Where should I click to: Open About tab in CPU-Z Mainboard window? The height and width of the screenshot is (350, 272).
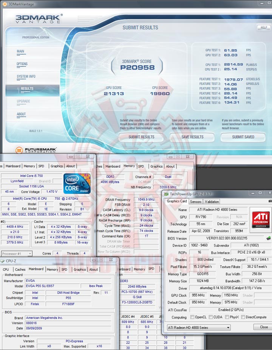pos(94,269)
